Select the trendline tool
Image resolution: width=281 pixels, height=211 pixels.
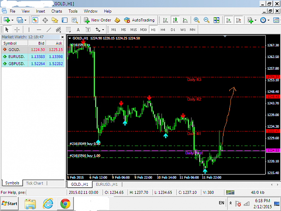(49, 30)
